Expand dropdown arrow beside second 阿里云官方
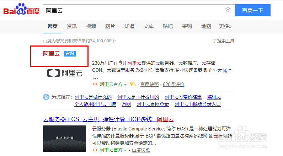 tap(126, 150)
